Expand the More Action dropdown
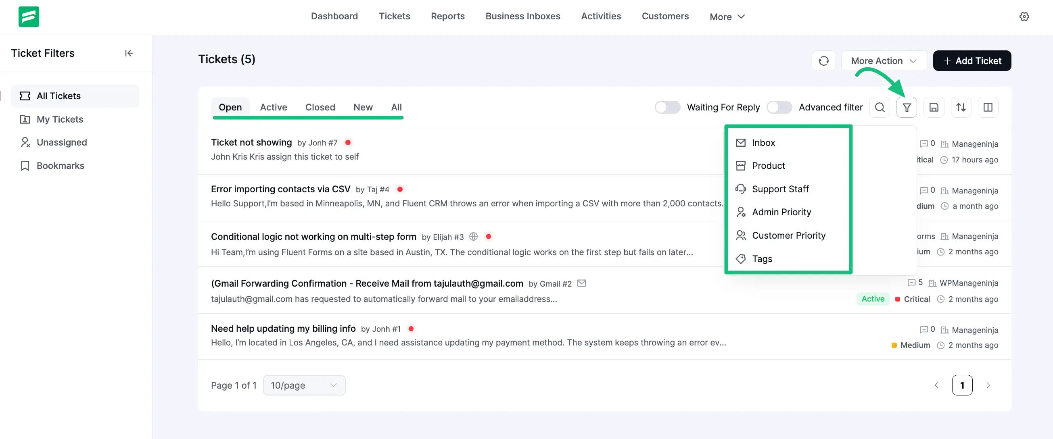The width and height of the screenshot is (1053, 439). click(884, 60)
